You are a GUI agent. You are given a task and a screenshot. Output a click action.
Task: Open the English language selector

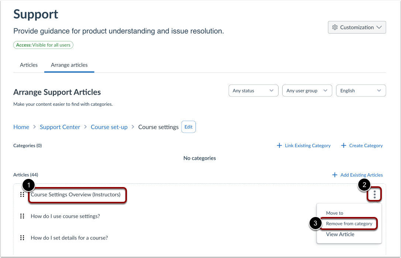tap(361, 90)
